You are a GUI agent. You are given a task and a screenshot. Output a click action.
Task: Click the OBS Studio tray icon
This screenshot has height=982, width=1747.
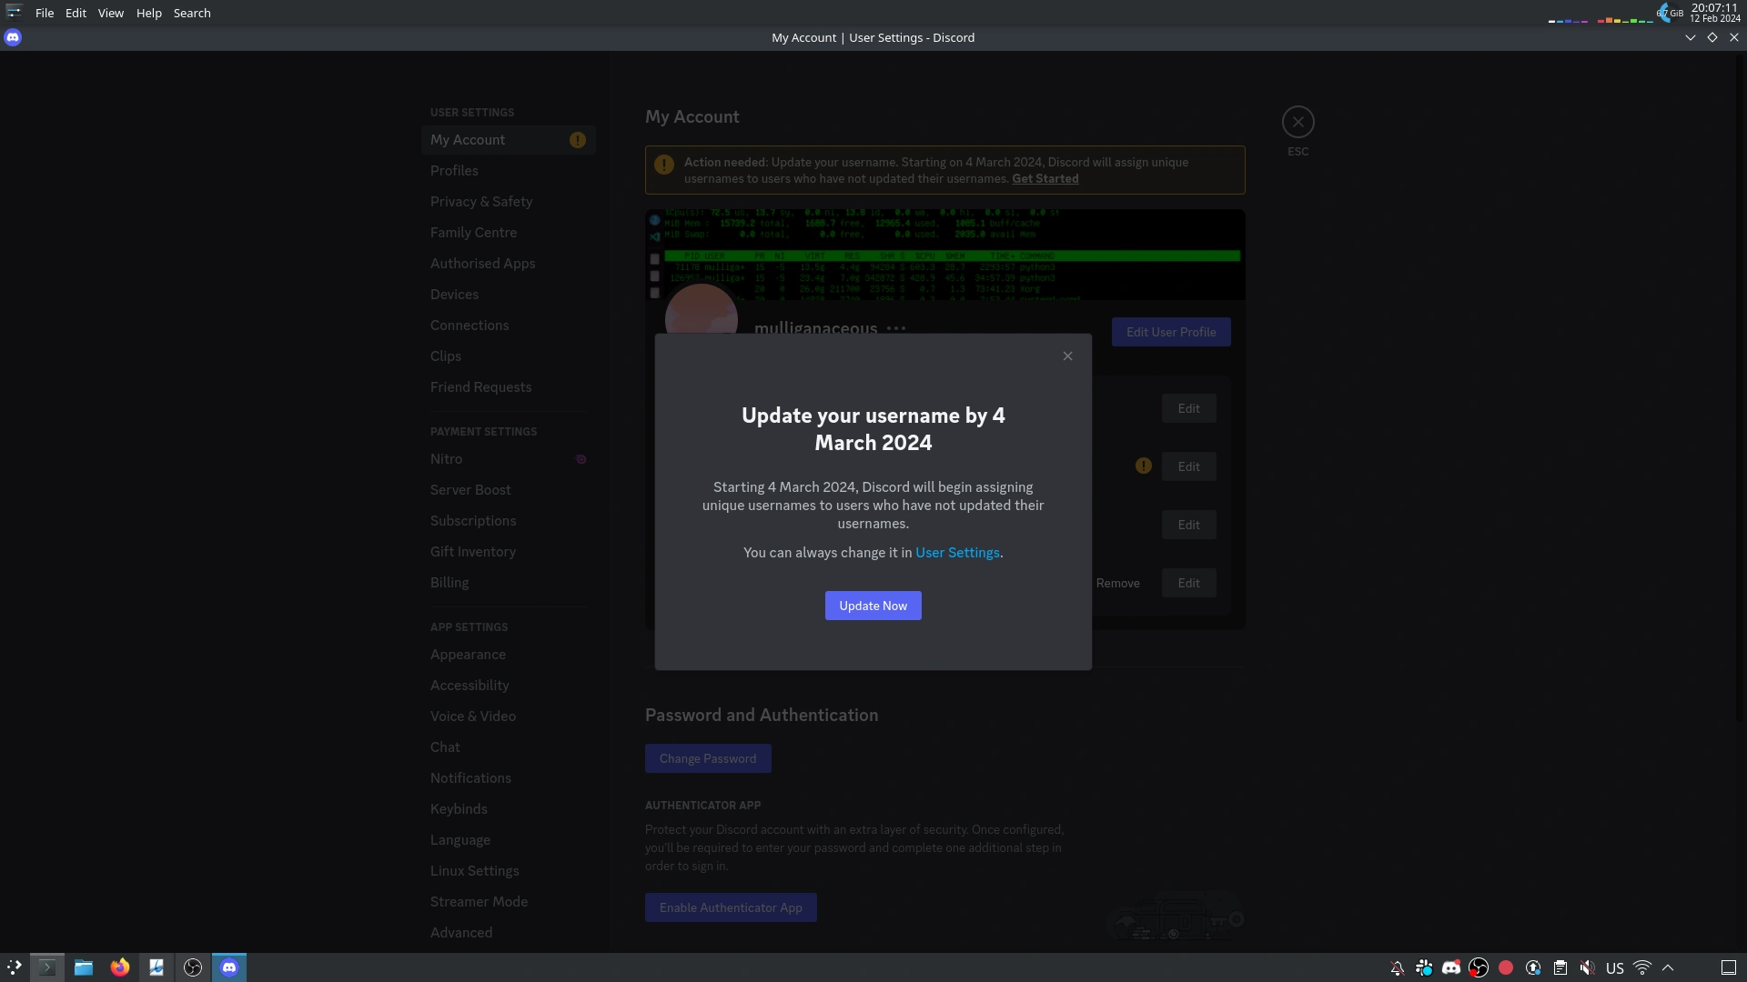click(1479, 967)
